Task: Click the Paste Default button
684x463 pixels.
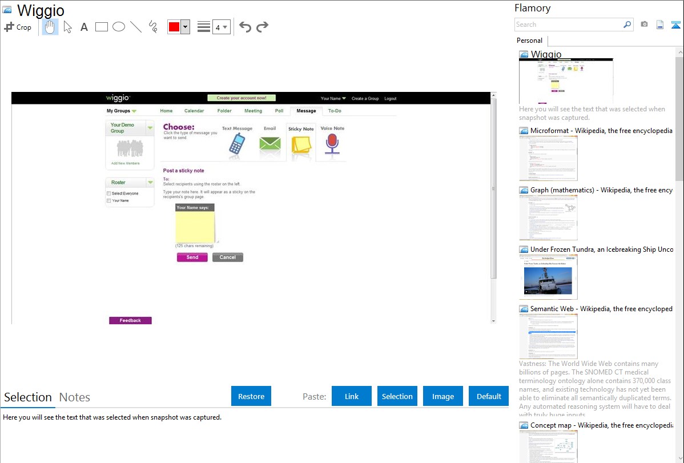Action: pyautogui.click(x=489, y=396)
